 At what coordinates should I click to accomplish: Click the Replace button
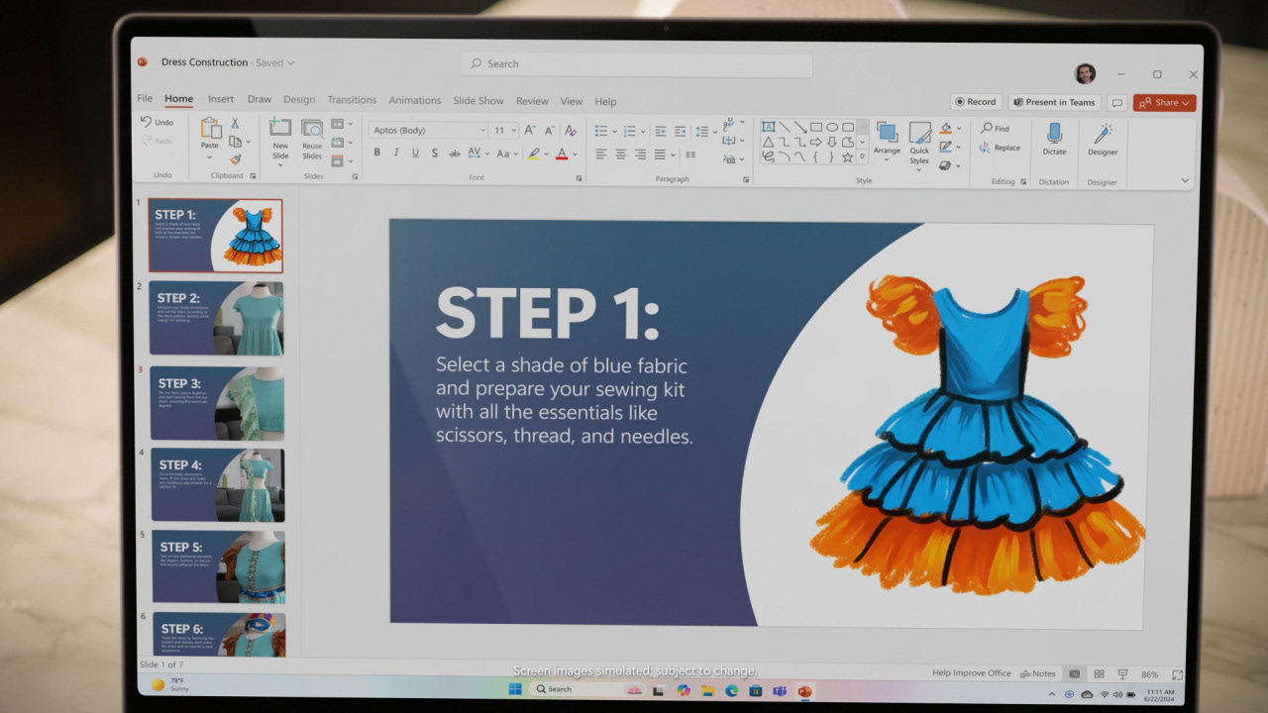point(1001,148)
